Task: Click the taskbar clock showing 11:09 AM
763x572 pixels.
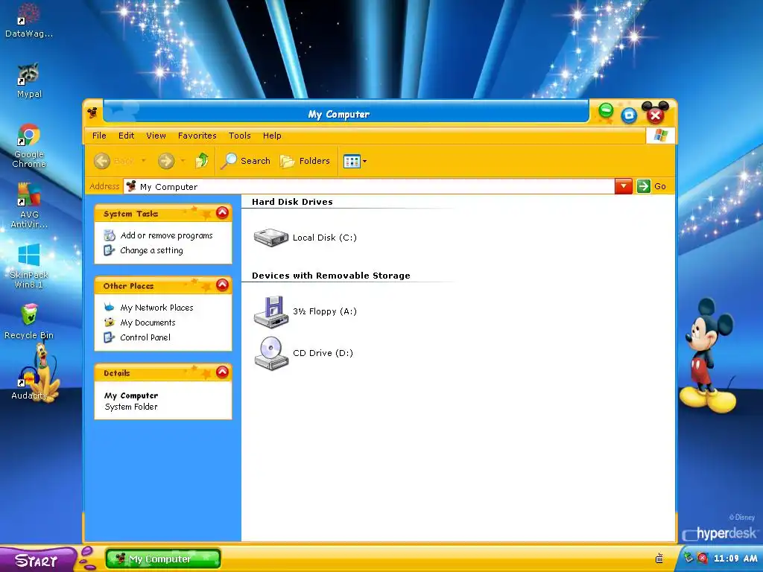Action: tap(735, 559)
